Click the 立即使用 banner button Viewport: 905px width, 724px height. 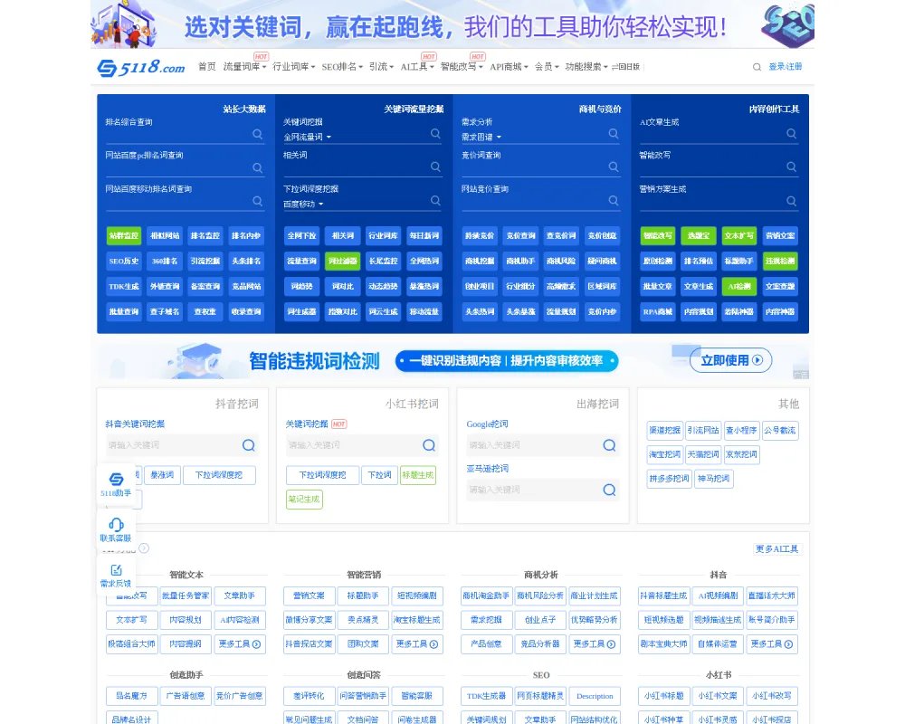(x=731, y=360)
